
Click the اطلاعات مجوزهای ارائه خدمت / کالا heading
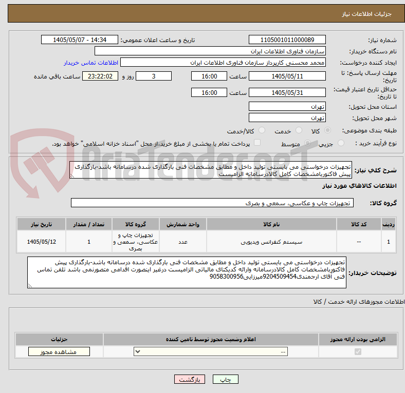[x=359, y=302]
